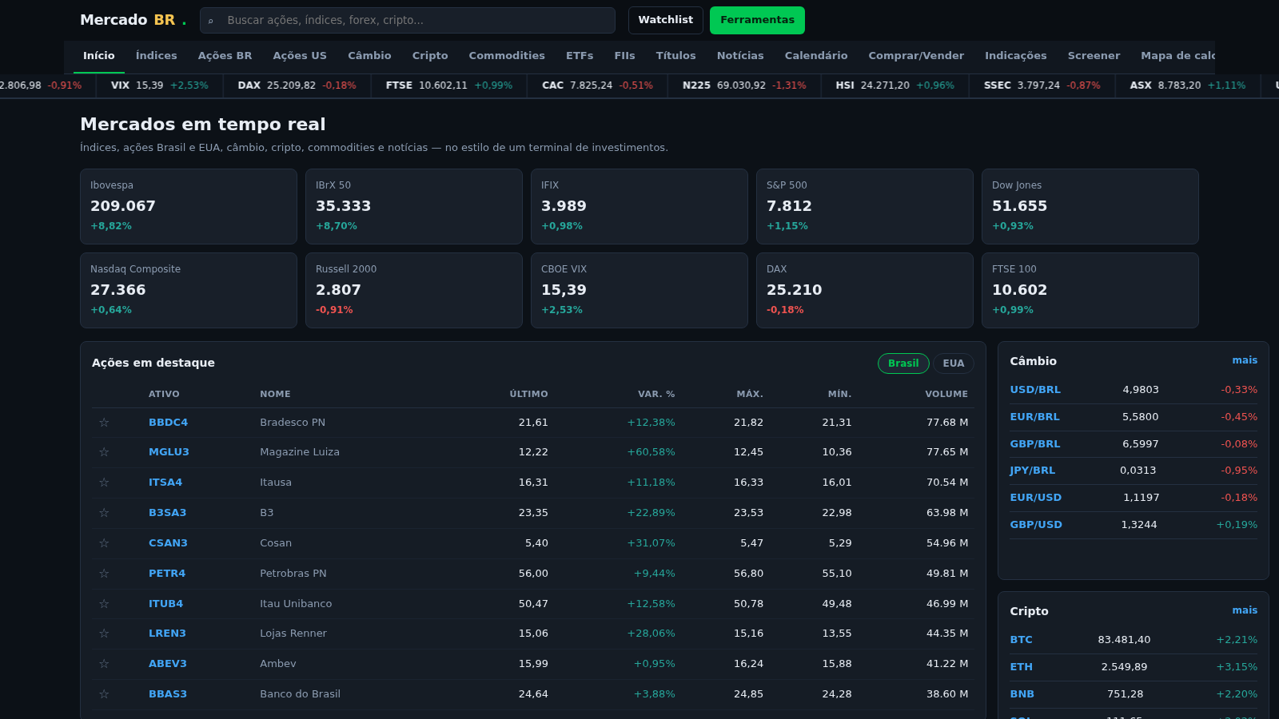Open the BTC crypto quote

(1021, 640)
